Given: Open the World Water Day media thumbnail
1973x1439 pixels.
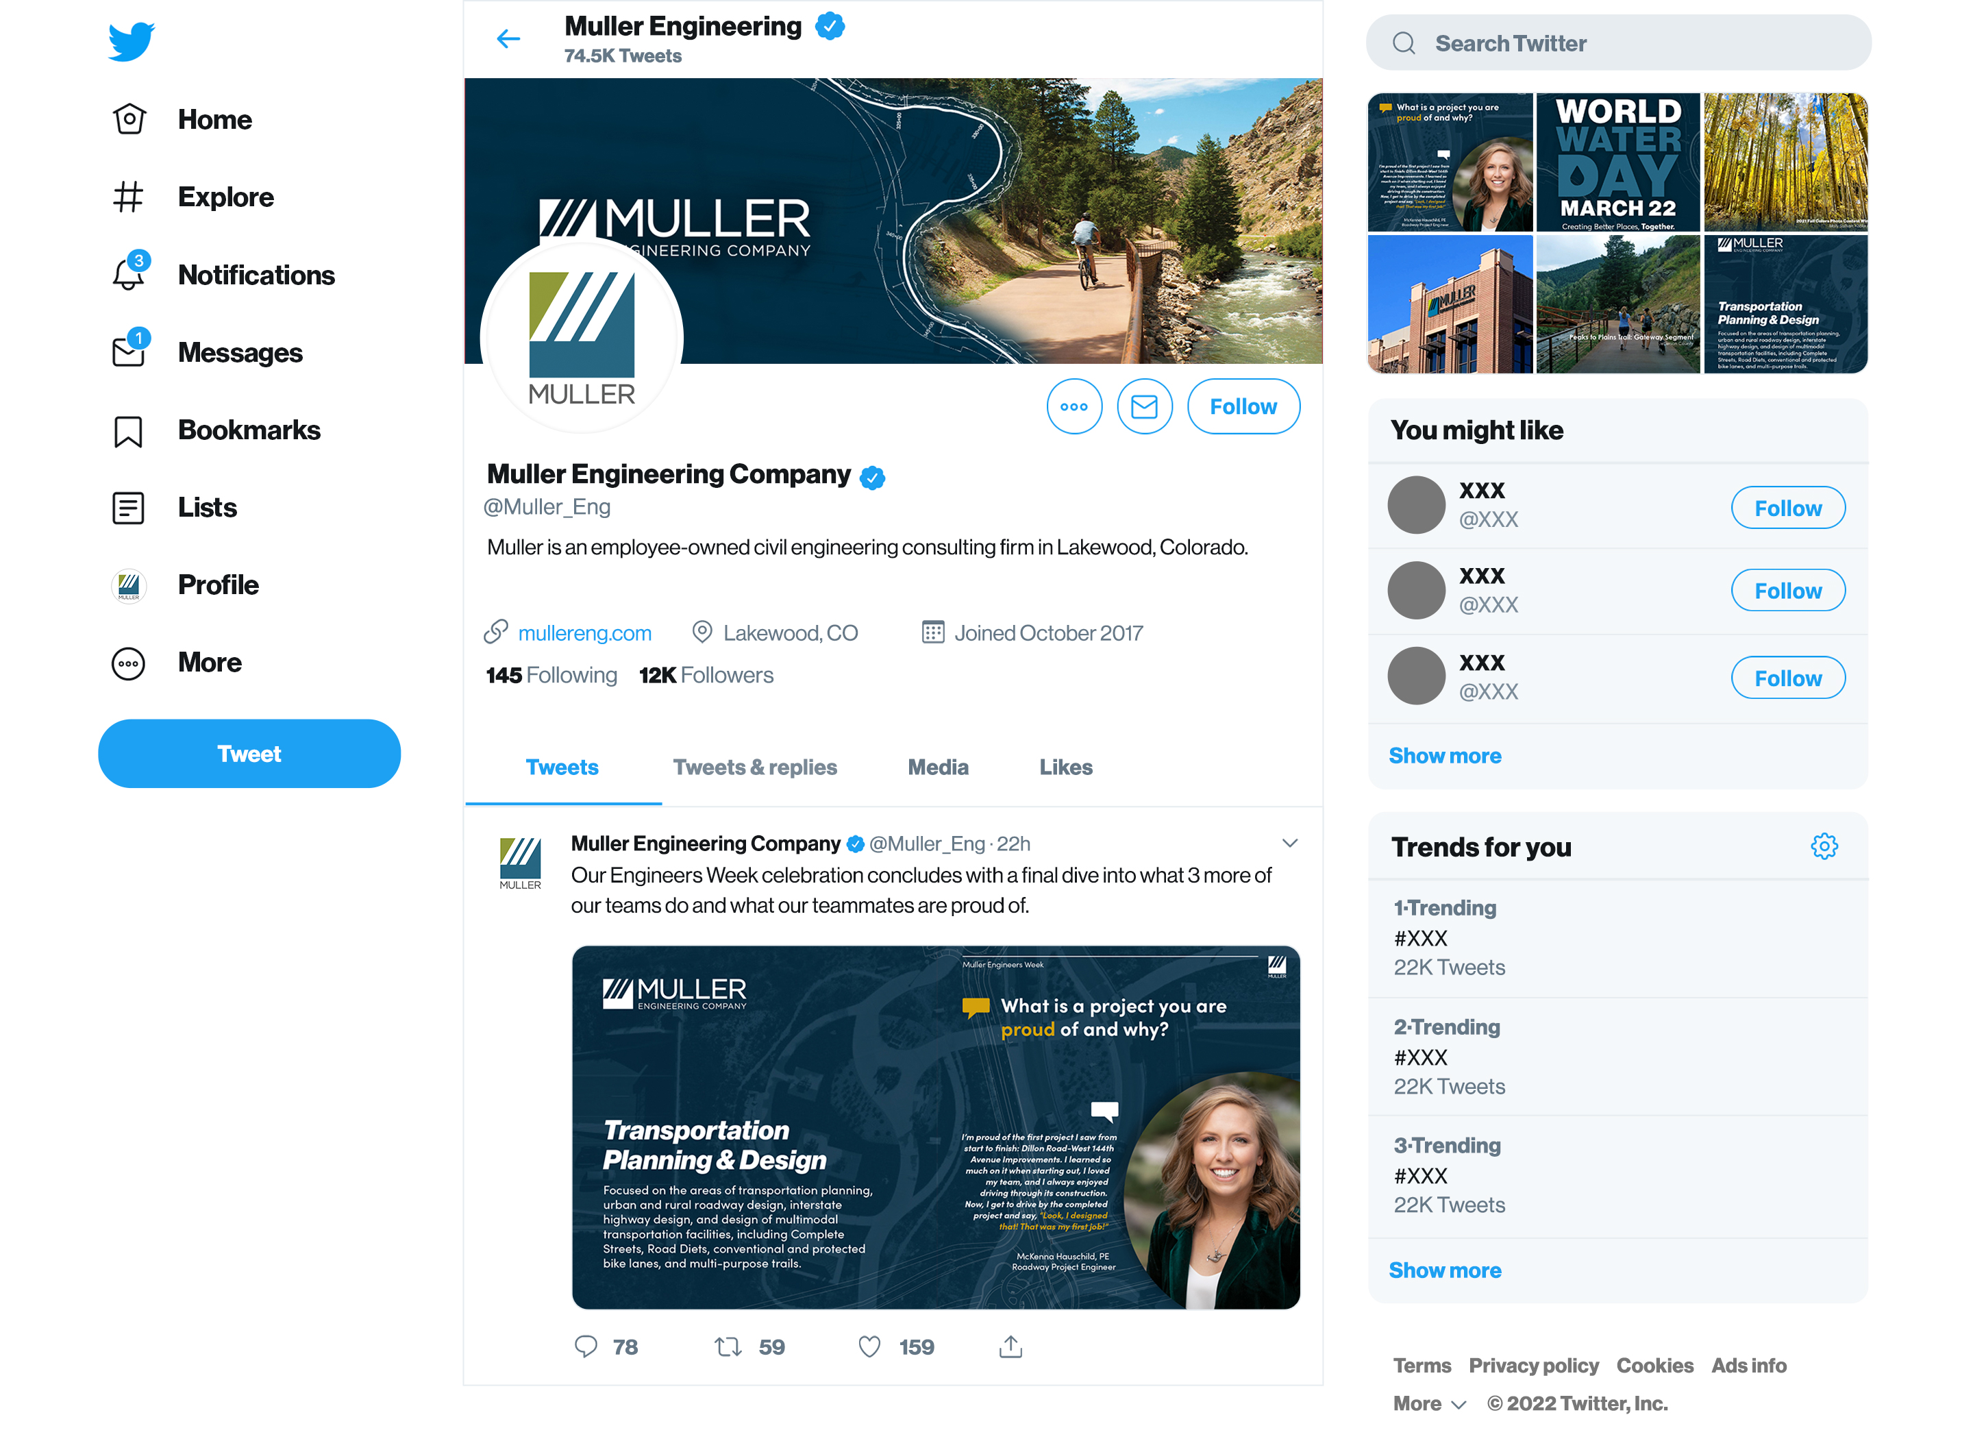Looking at the screenshot, I should click(1617, 162).
